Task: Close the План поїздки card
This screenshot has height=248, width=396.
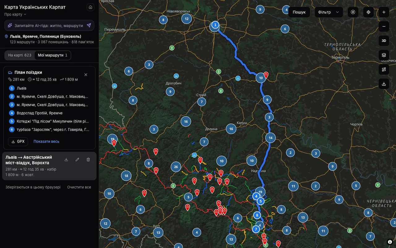Action: click(86, 75)
